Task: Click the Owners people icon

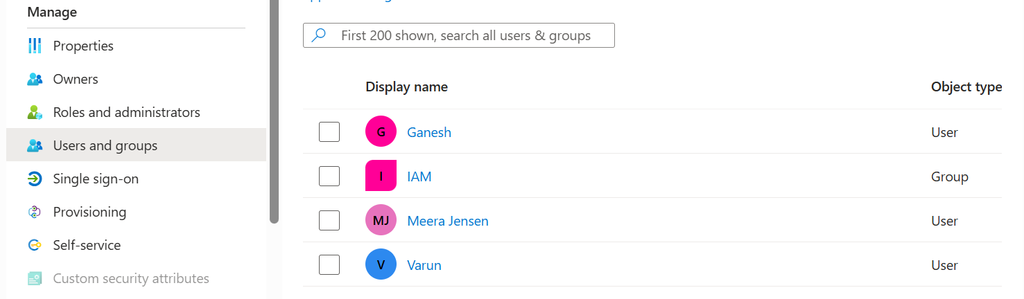Action: [35, 79]
